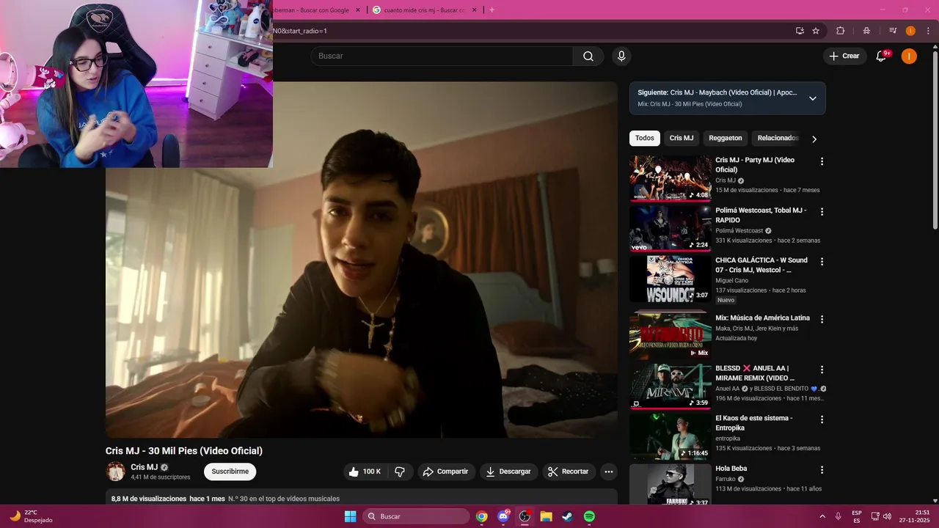Open options for El Kaos de este sistema
Screen dimensions: 939x528
pos(822,419)
